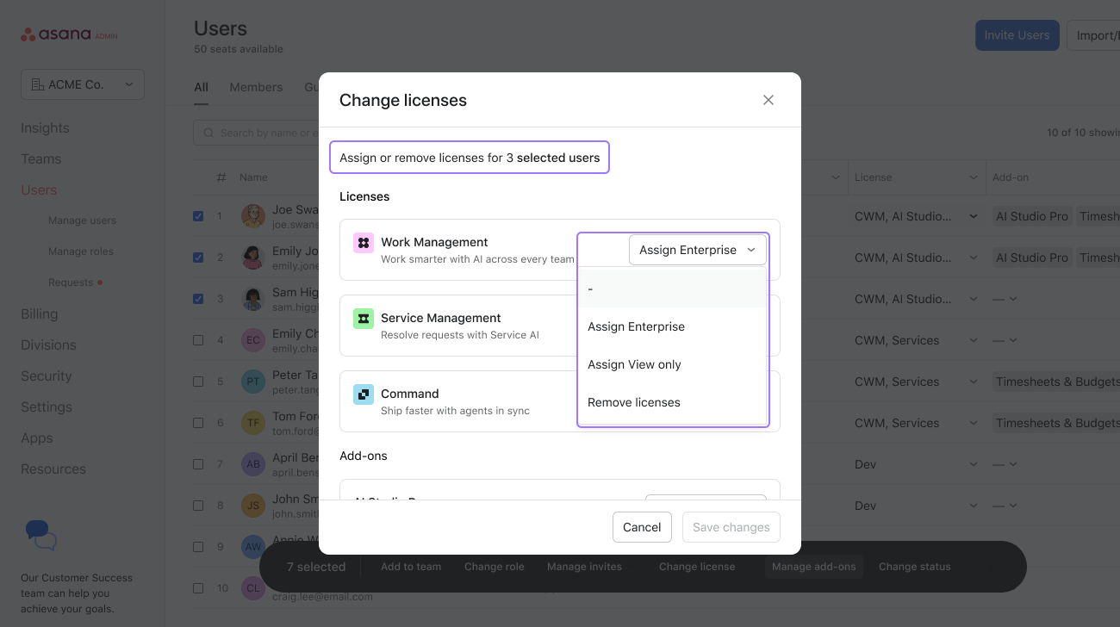The width and height of the screenshot is (1120, 627).
Task: Tick the row 6 checkbox for Tom
Action: [x=198, y=423]
